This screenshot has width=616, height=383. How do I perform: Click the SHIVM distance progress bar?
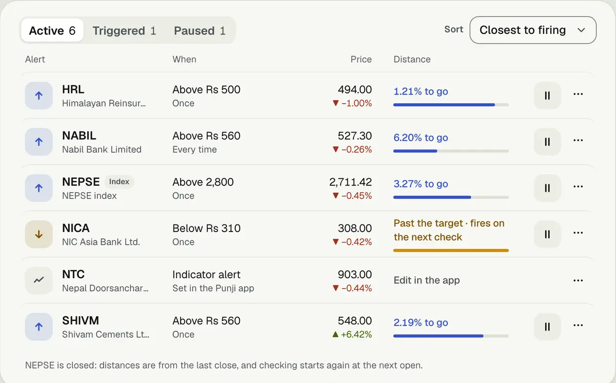point(451,336)
